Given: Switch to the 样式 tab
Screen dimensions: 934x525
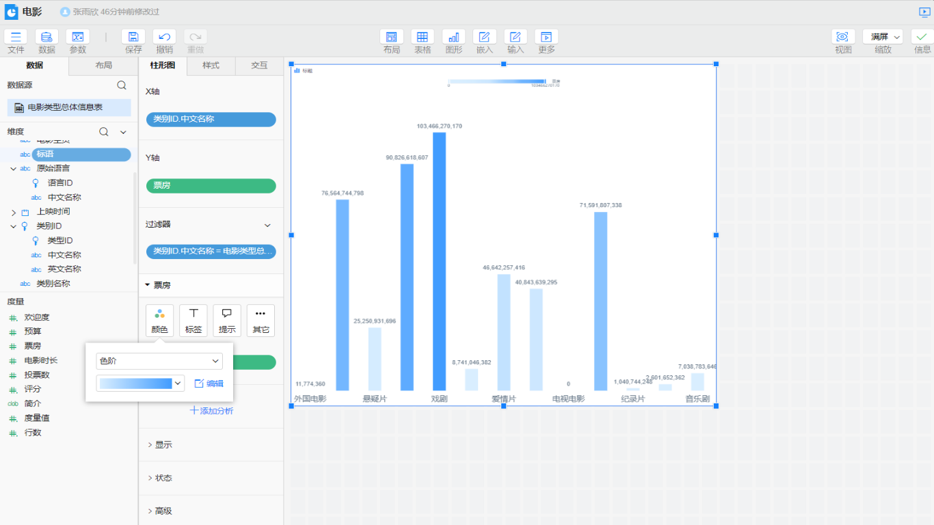Looking at the screenshot, I should pos(211,66).
